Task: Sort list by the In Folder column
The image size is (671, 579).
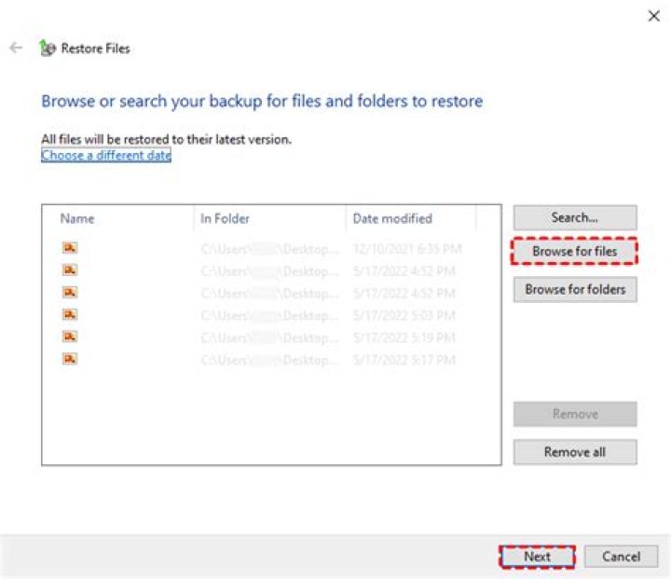Action: [x=225, y=218]
